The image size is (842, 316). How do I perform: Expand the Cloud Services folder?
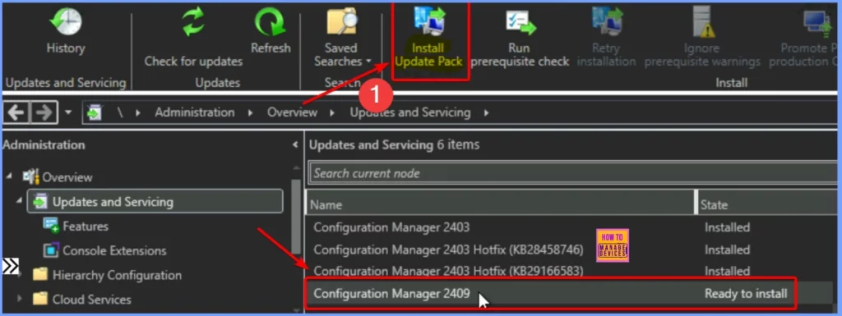20,298
